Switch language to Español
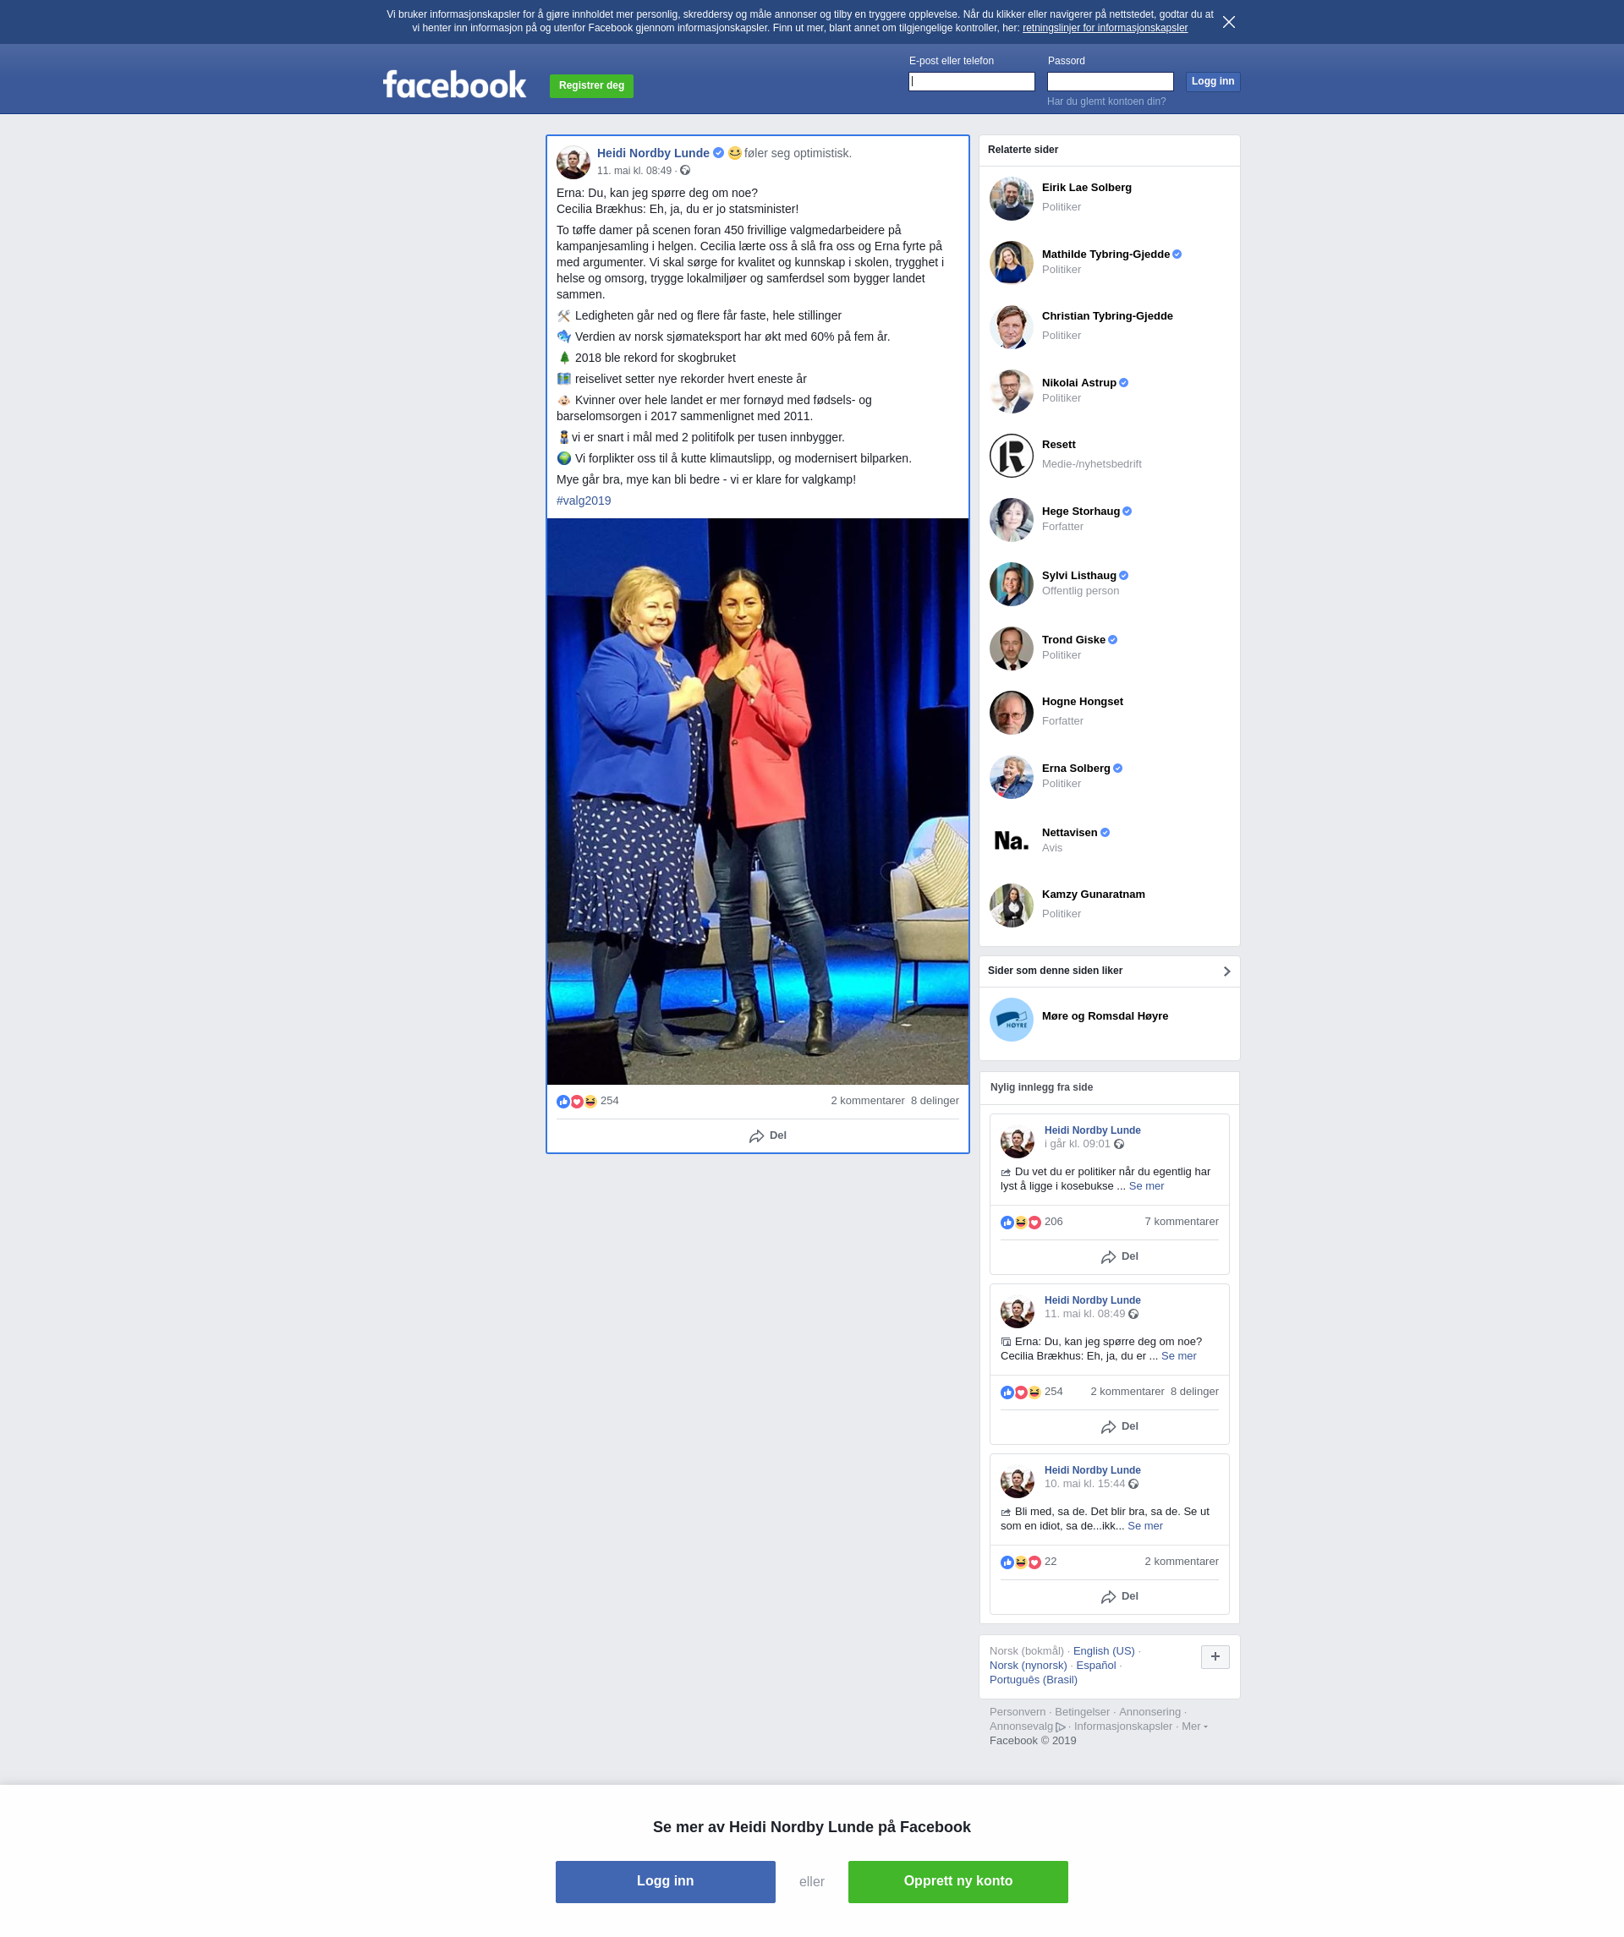The image size is (1624, 1937). click(1096, 1666)
